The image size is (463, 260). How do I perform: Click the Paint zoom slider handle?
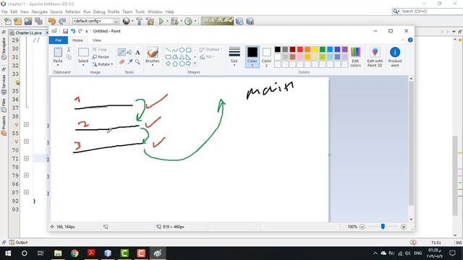tap(383, 226)
